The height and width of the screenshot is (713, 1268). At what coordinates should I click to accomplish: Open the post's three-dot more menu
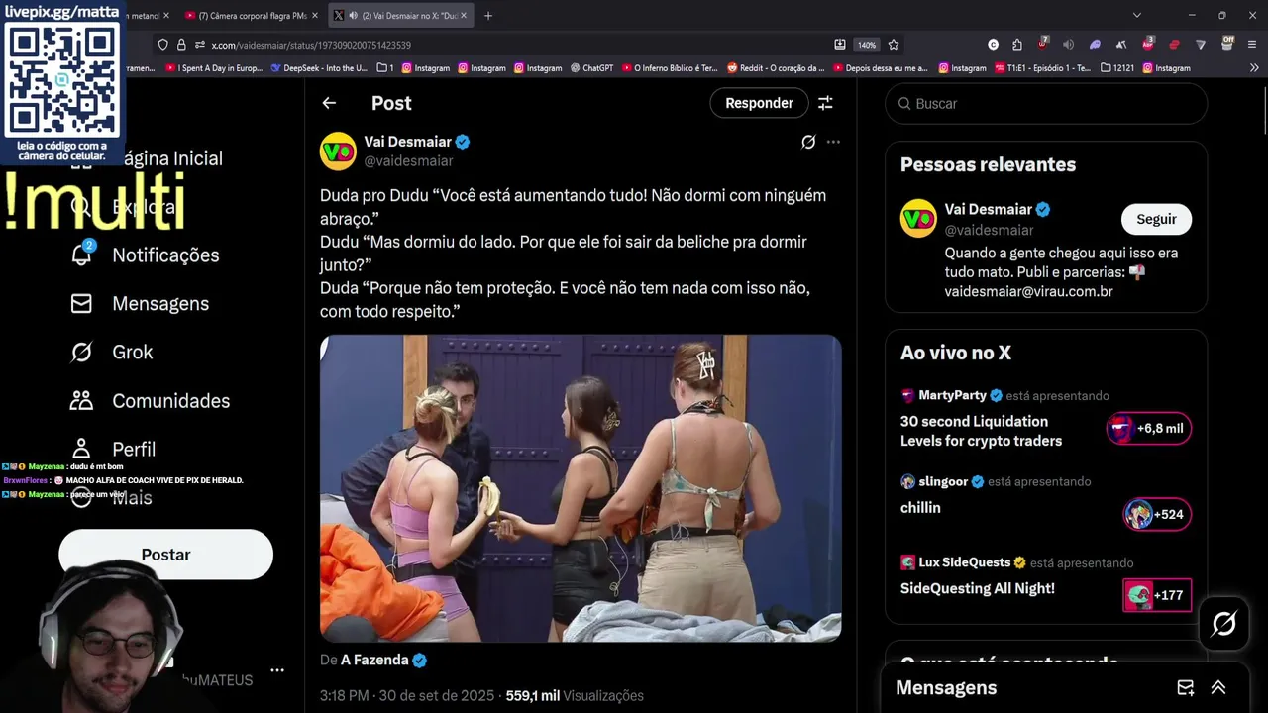click(x=833, y=142)
